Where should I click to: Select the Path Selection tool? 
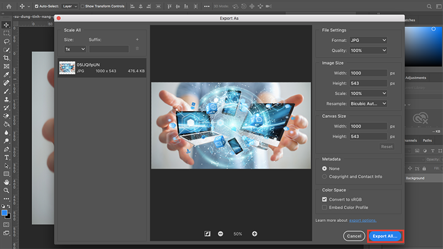[6, 165]
